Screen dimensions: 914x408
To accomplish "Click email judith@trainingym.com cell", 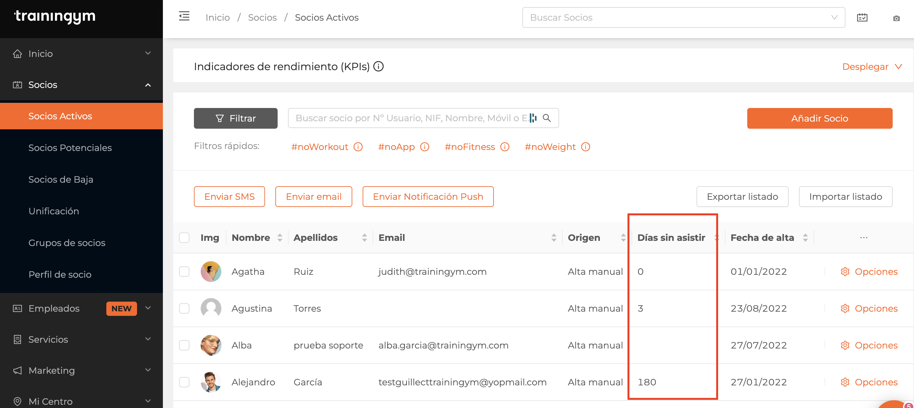I will coord(432,272).
